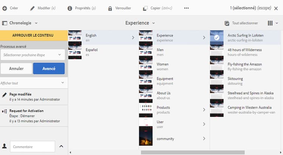
Task: Click the 1 (sélectionné) escape label
Action: point(251,8)
